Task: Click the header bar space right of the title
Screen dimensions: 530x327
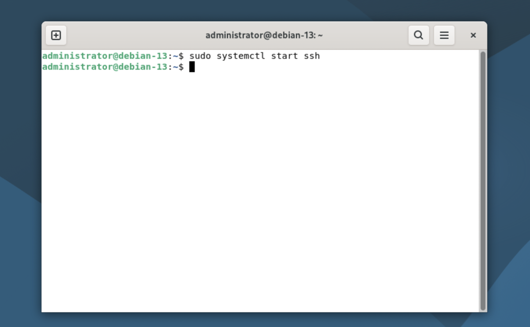Action: coord(367,35)
